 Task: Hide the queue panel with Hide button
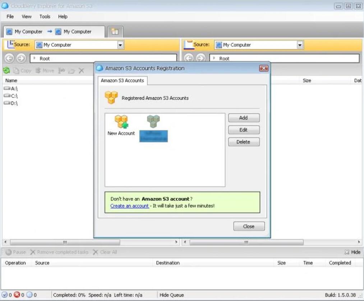click(x=353, y=252)
